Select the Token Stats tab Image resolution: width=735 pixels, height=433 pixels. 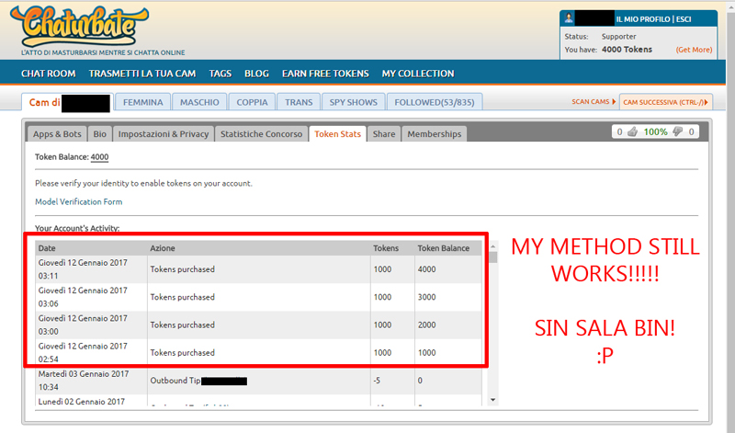pyautogui.click(x=337, y=133)
